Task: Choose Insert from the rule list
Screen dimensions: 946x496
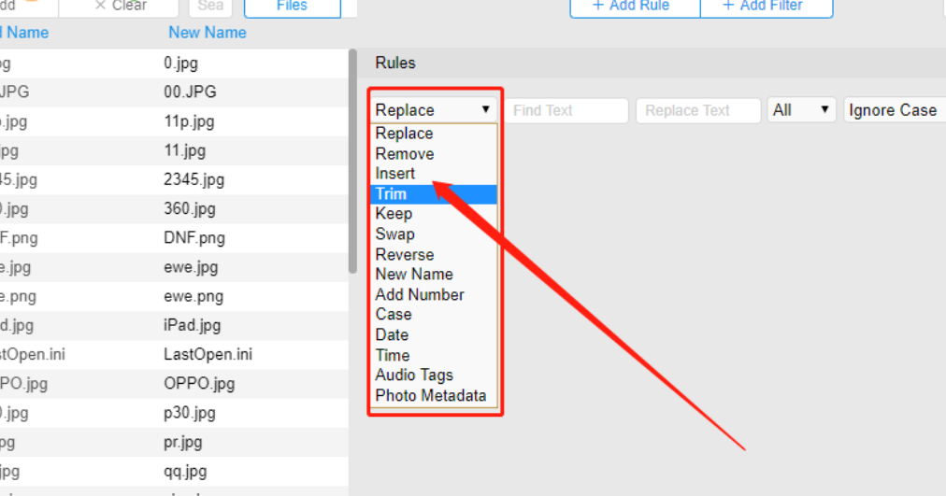Action: point(395,174)
